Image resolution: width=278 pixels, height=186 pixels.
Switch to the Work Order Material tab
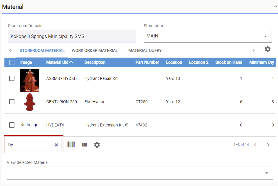click(95, 50)
